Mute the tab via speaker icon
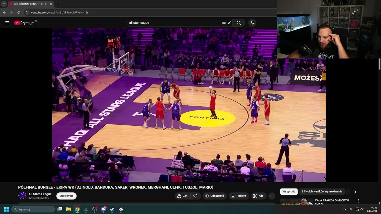Viewport: 381px width, 214px height. click(46, 4)
